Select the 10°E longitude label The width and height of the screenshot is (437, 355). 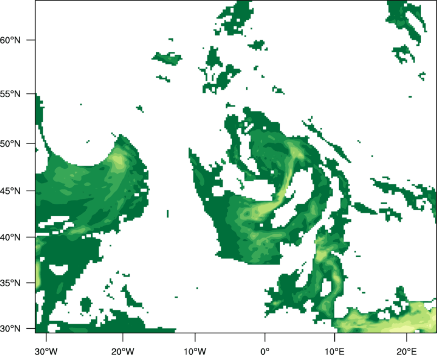point(334,351)
